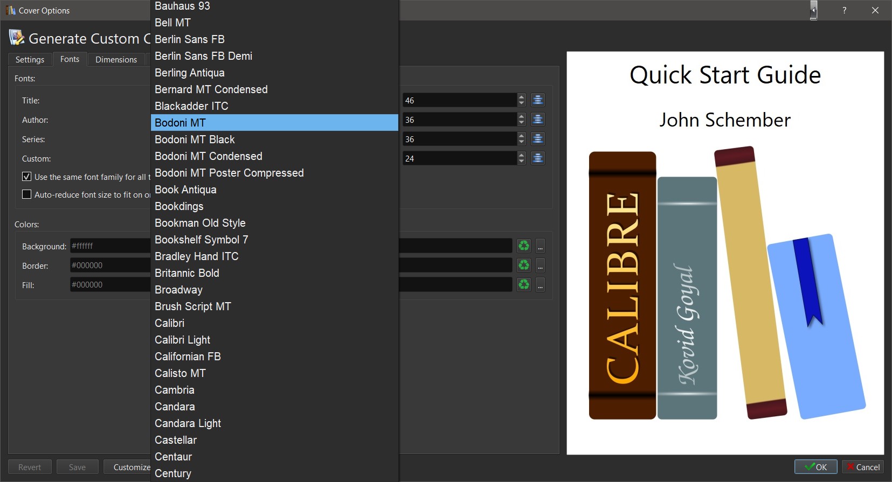Click the Save button
The width and height of the screenshot is (892, 482).
[x=77, y=467]
